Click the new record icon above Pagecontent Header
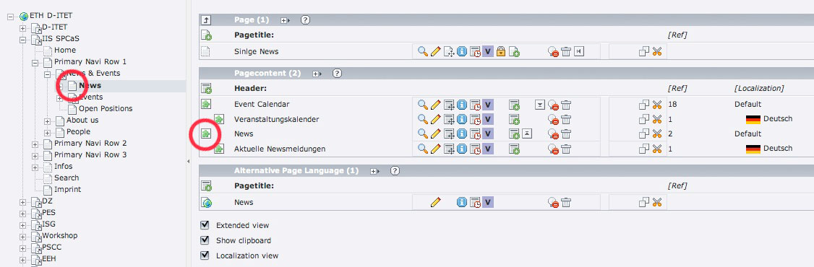Screen dimensions: 814x267 pyautogui.click(x=206, y=88)
